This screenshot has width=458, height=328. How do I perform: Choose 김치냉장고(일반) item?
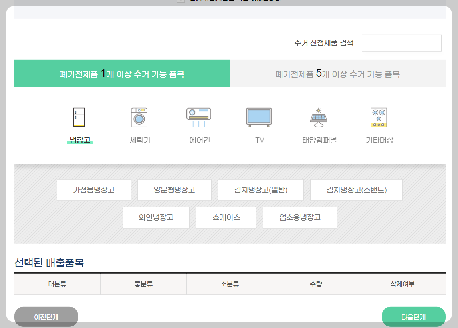pyautogui.click(x=261, y=190)
